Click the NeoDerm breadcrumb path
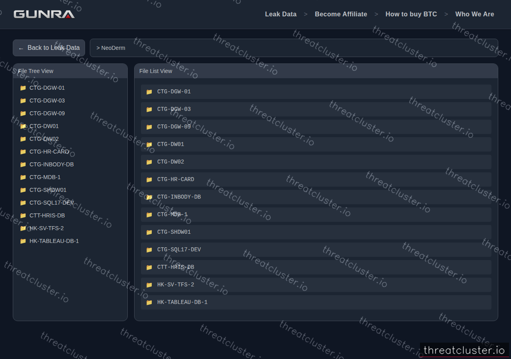This screenshot has height=359, width=511. 111,48
